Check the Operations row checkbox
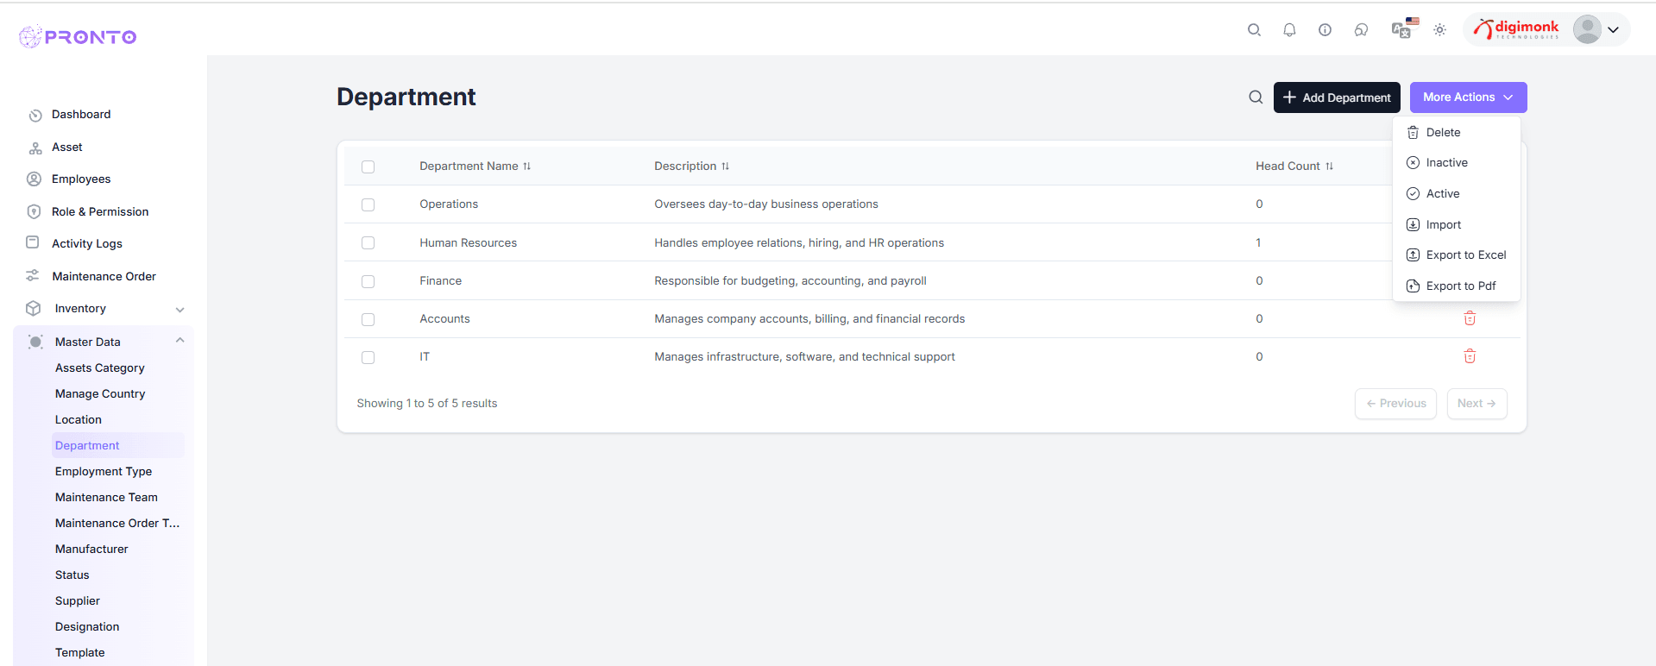 click(x=368, y=204)
